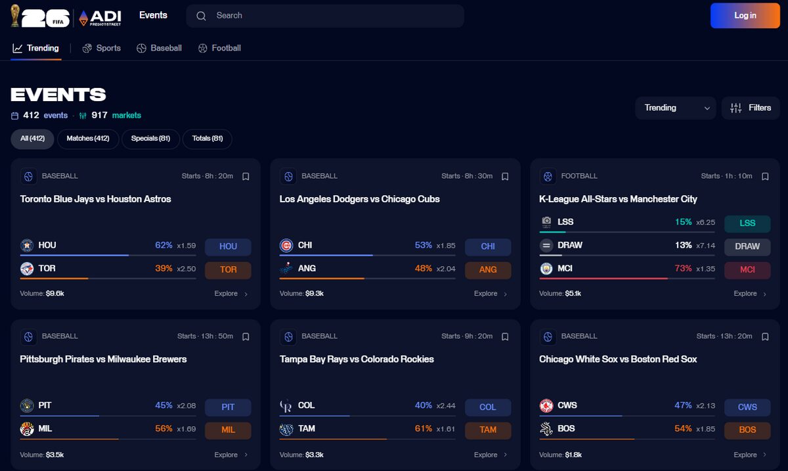Click the Houston Astros team logo
The width and height of the screenshot is (788, 471).
coord(27,246)
